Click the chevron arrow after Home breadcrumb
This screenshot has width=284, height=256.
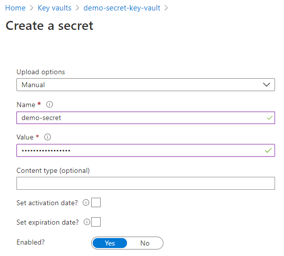[x=31, y=8]
